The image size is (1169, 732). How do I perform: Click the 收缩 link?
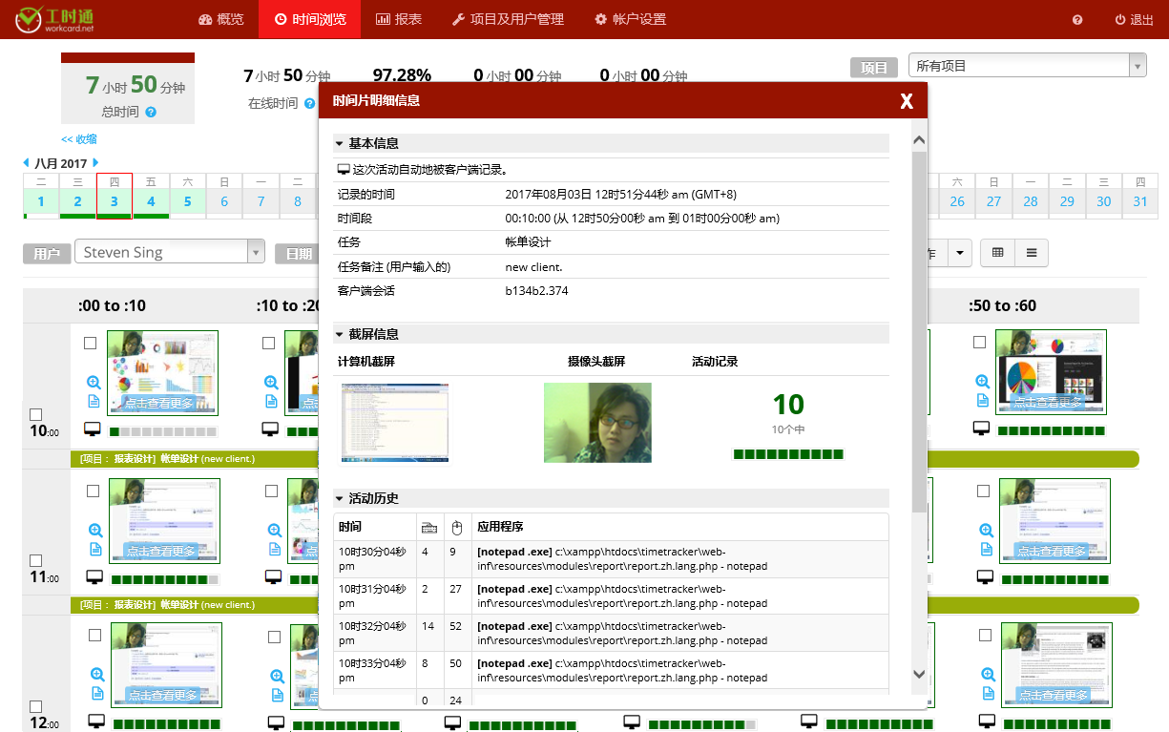[x=79, y=139]
